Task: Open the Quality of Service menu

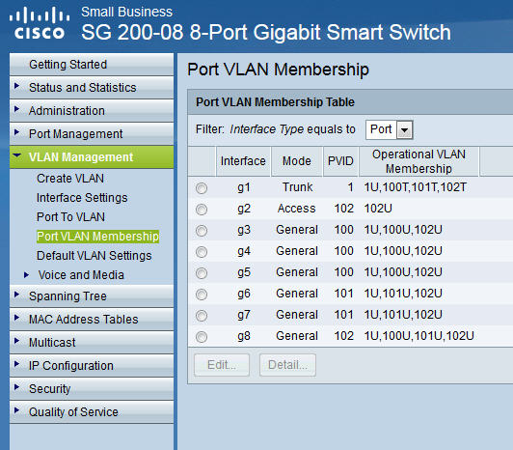Action: pos(92,412)
